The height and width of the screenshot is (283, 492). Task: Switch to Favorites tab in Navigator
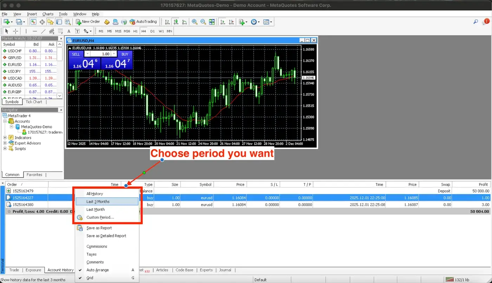point(34,175)
